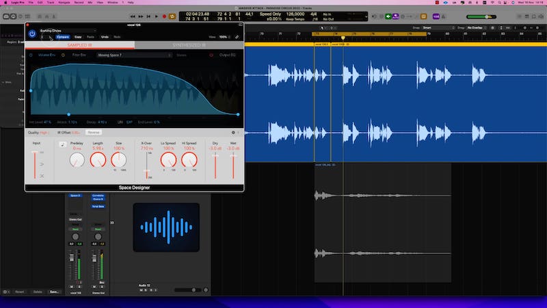Click the purple 1234 count-in button
This screenshot has width=547, height=308.
coord(436,16)
